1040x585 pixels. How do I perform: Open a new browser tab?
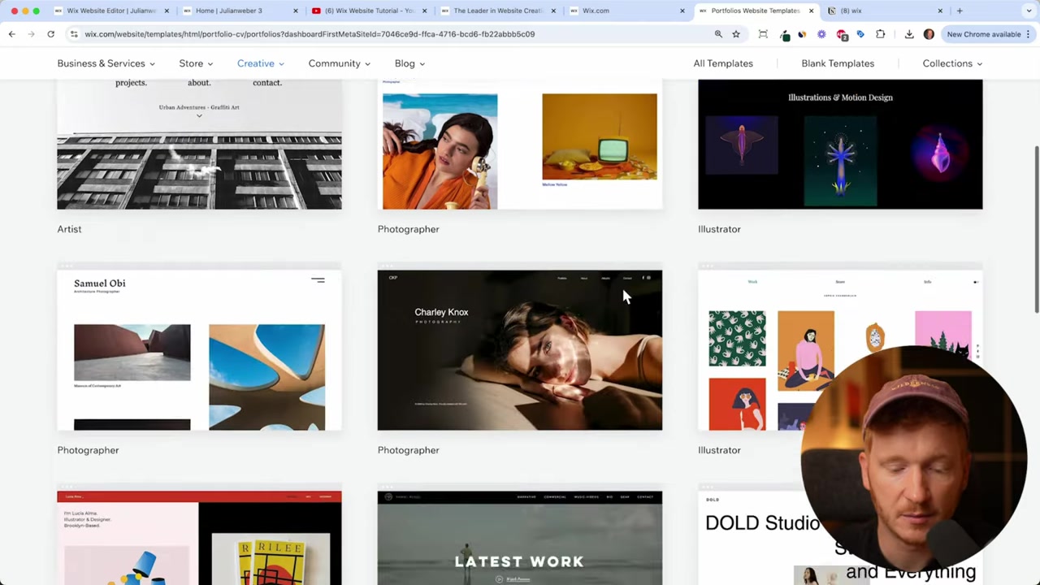pos(960,11)
